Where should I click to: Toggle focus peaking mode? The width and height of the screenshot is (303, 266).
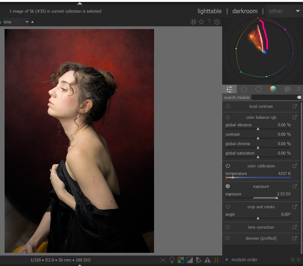[163, 260]
